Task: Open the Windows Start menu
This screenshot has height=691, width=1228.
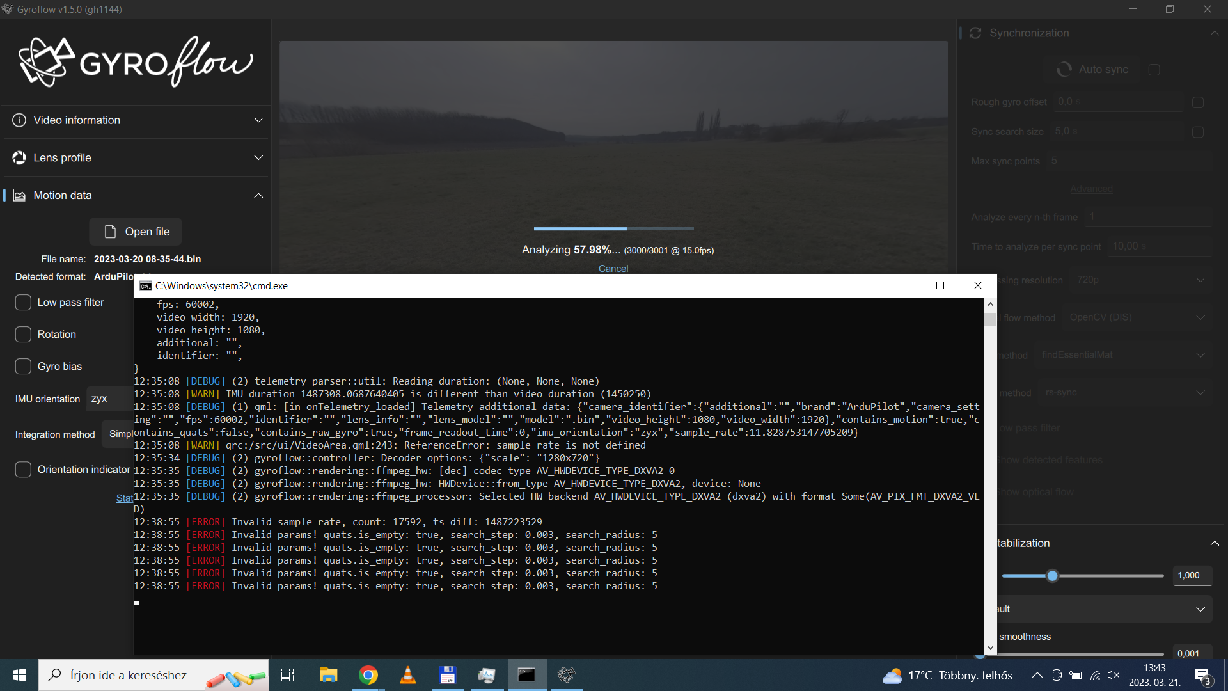Action: point(19,675)
